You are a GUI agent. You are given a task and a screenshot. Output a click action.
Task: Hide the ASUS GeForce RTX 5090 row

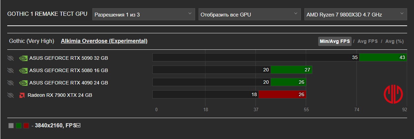coord(10,58)
